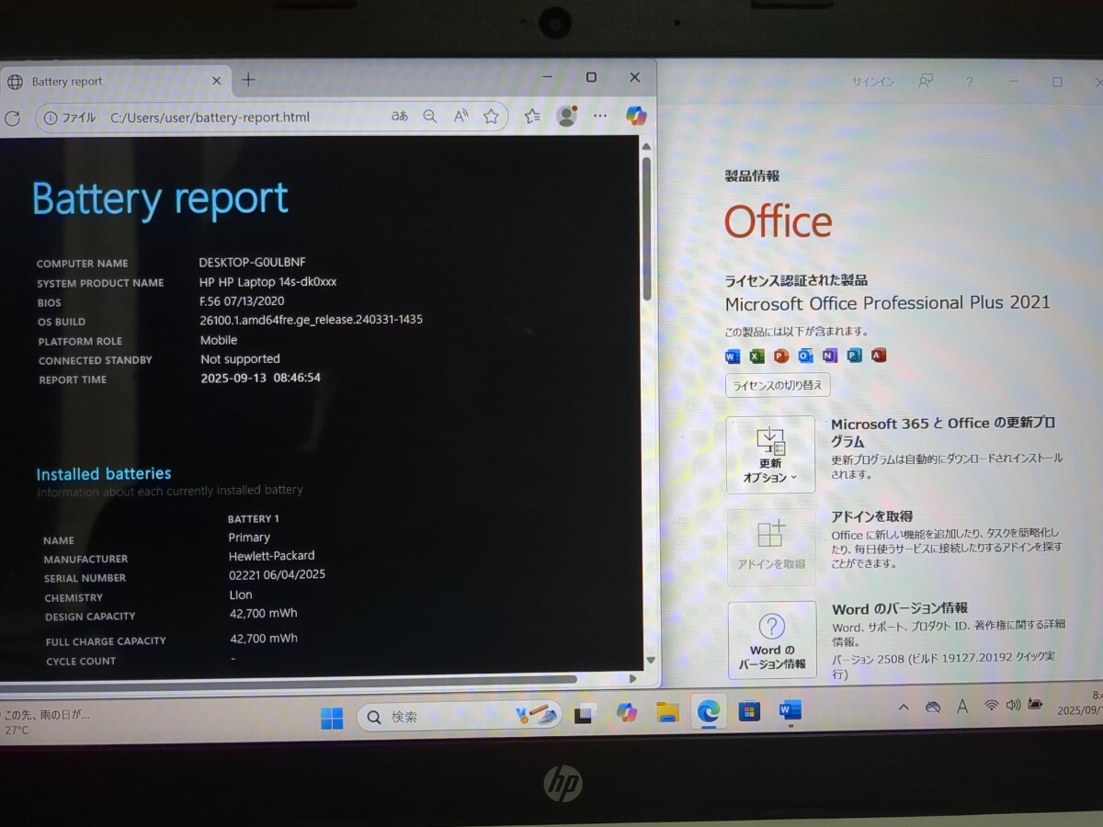The height and width of the screenshot is (827, 1103).
Task: Switch to Word on the taskbar
Action: 790,709
